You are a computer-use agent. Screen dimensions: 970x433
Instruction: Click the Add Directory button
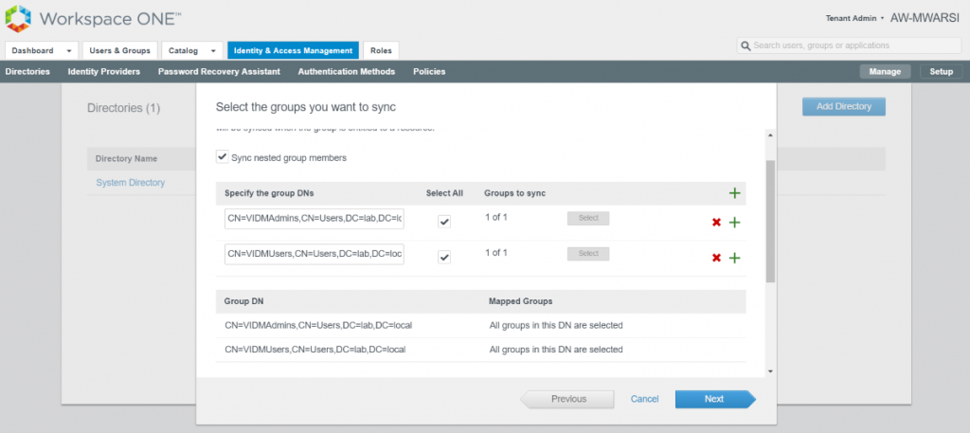(844, 106)
